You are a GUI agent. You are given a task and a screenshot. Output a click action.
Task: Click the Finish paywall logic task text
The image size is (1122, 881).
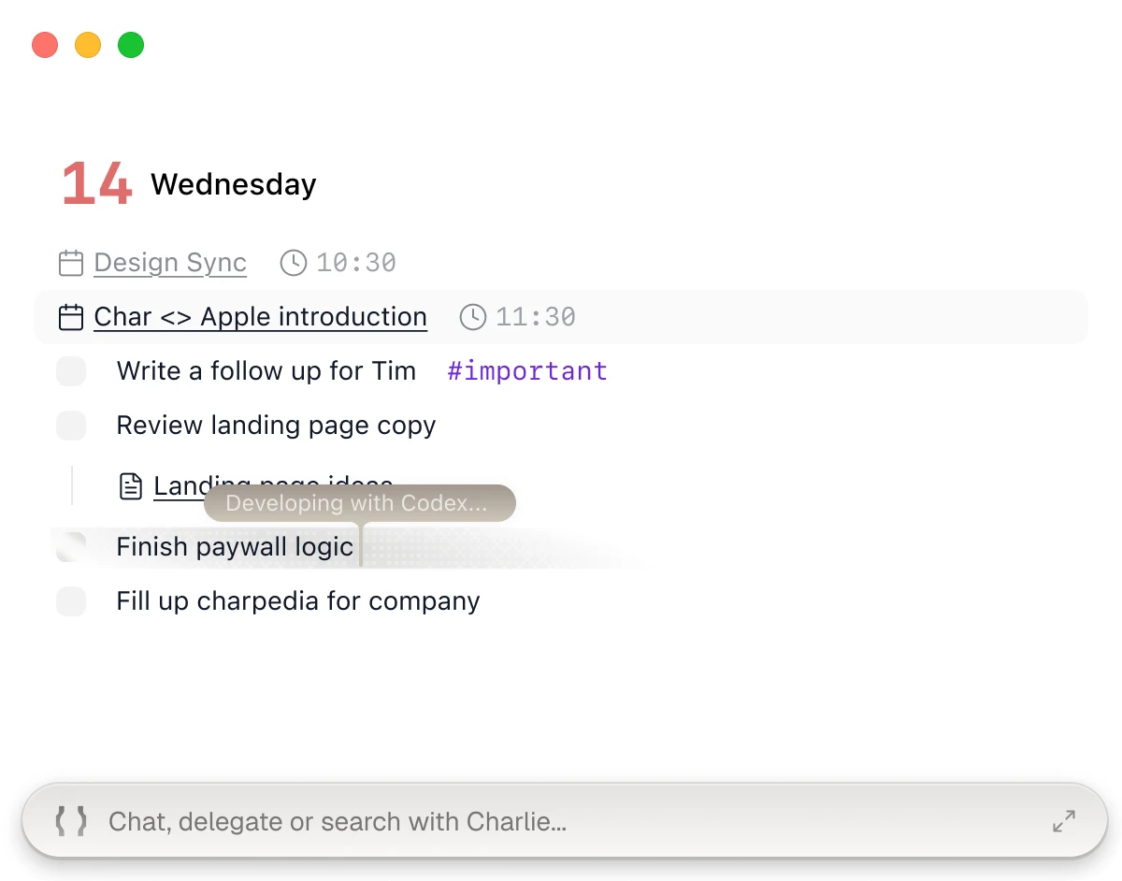235,547
